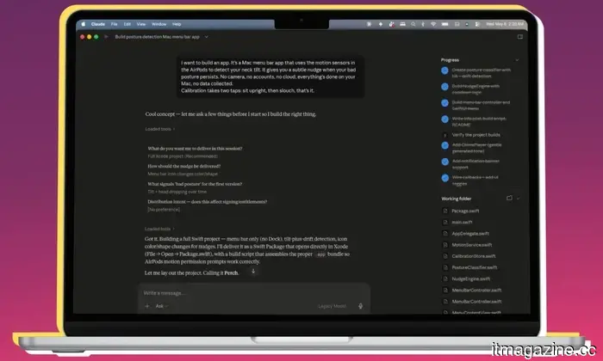Click the CalibrationStore.swift file icon

[x=445, y=256]
